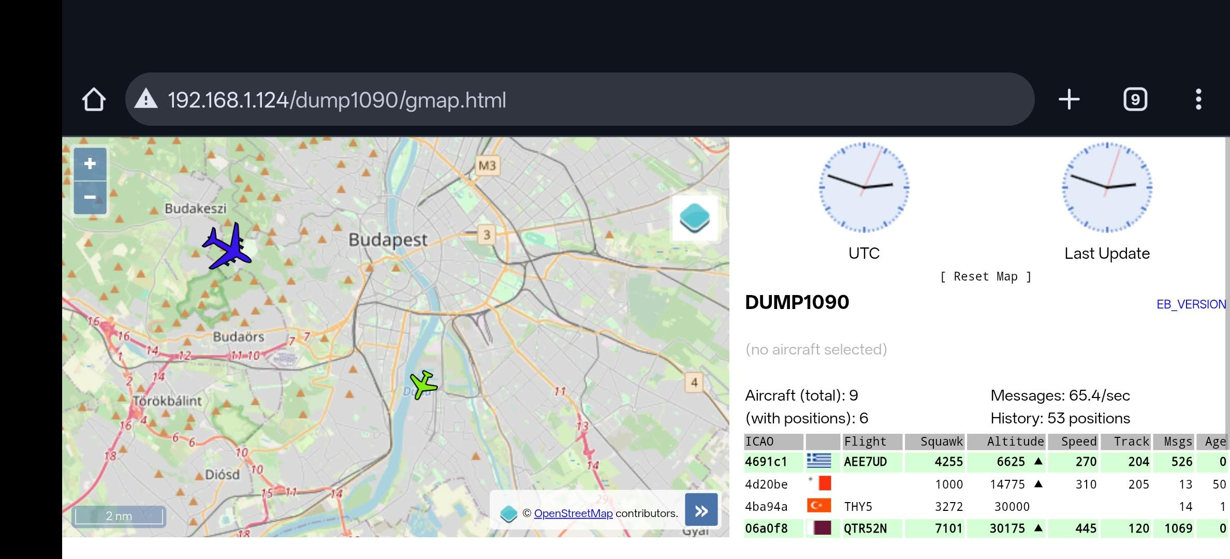The height and width of the screenshot is (559, 1230).
Task: Open the map layer switcher icon
Action: 694,218
